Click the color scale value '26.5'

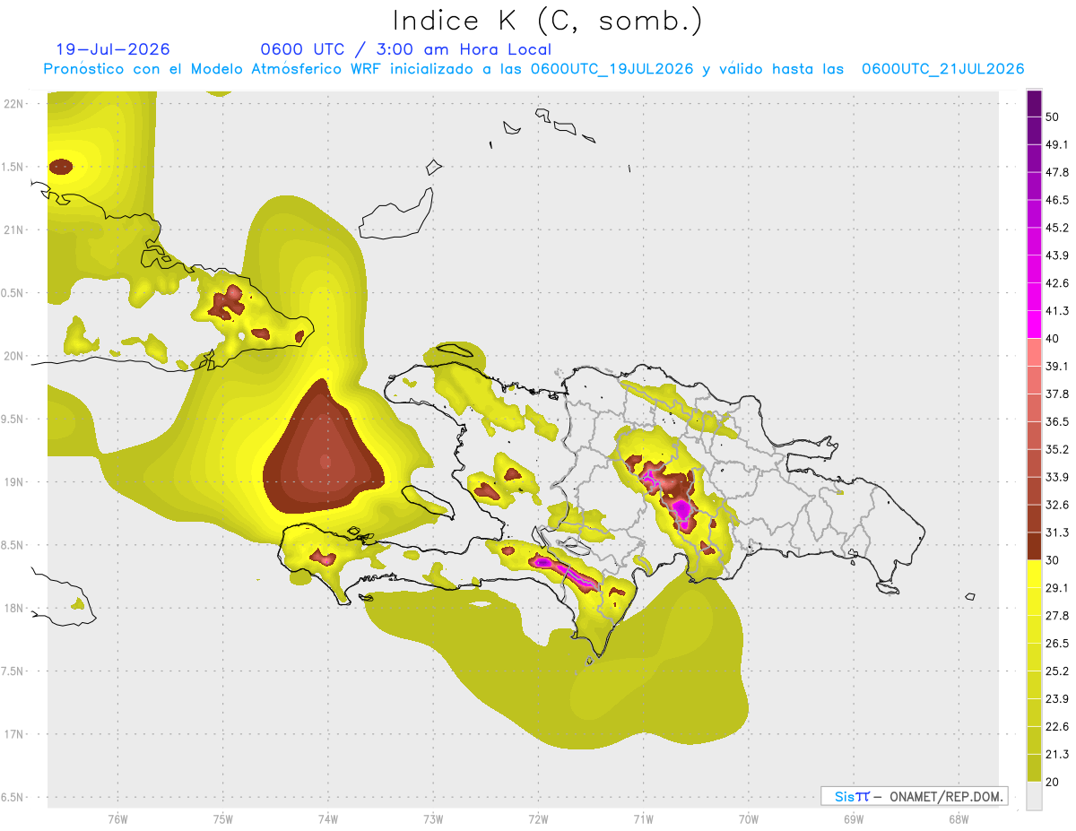pyautogui.click(x=1057, y=644)
